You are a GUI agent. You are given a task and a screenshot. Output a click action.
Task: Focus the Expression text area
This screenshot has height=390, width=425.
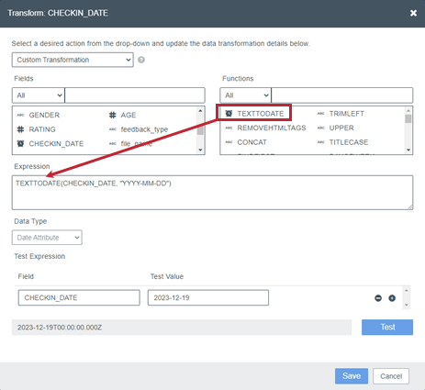pos(212,193)
